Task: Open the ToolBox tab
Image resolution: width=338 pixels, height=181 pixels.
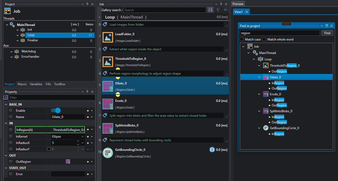Action: [59, 84]
